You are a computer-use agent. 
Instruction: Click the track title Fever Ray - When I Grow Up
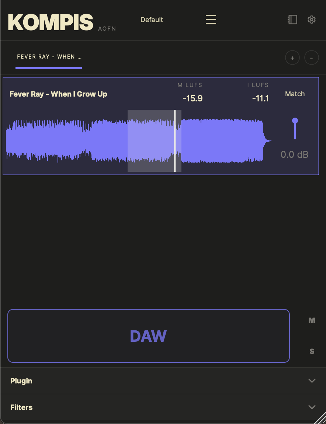click(58, 94)
